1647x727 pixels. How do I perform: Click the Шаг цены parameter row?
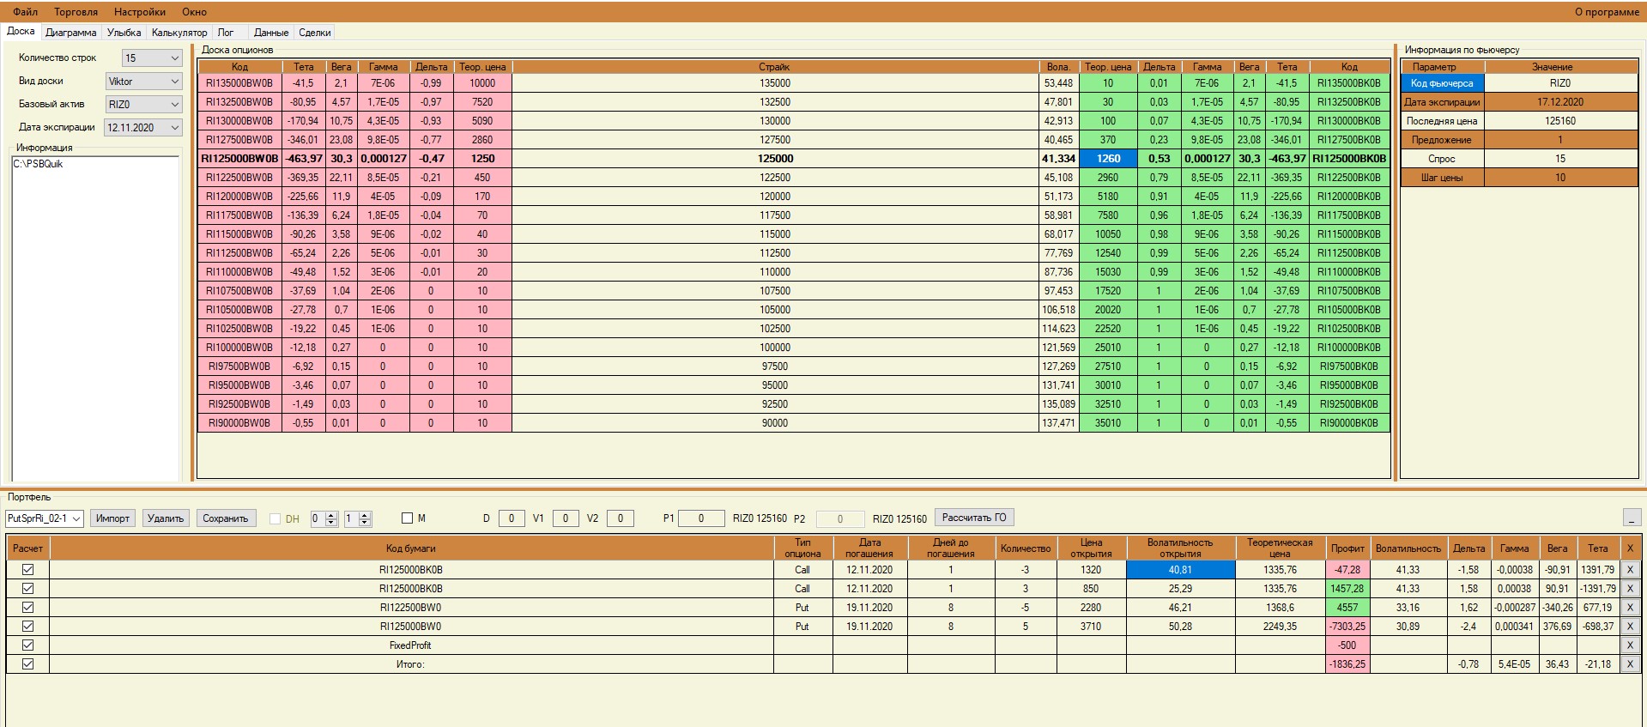[x=1519, y=178]
